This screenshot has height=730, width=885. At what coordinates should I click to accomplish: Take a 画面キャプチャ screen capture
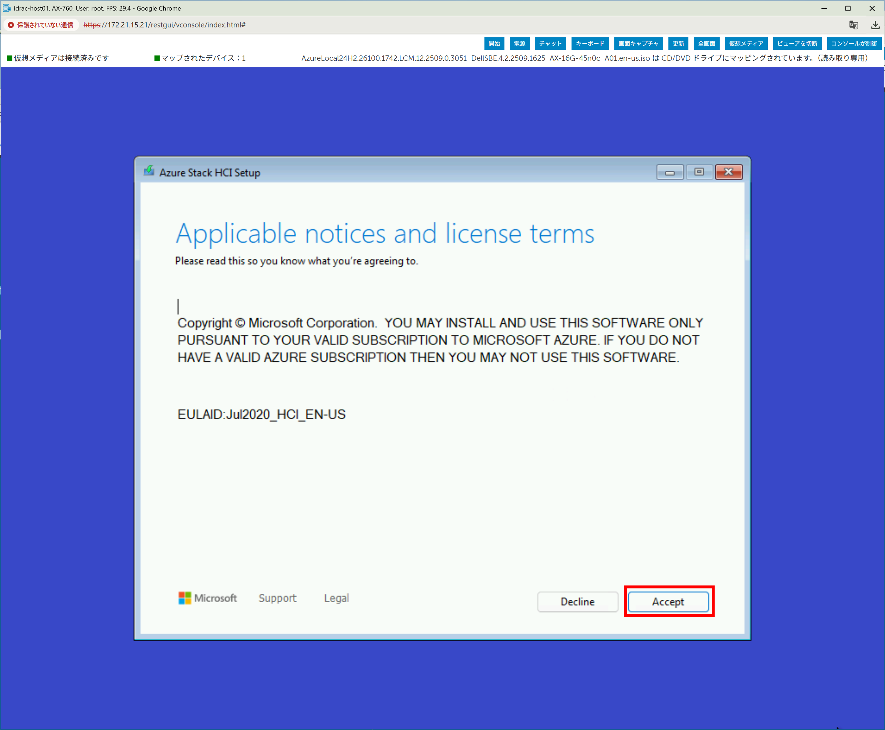coord(638,43)
